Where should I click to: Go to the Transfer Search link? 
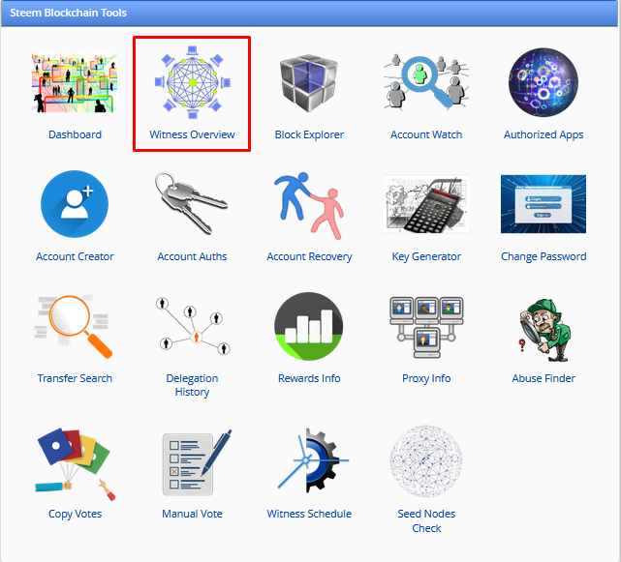pos(75,378)
